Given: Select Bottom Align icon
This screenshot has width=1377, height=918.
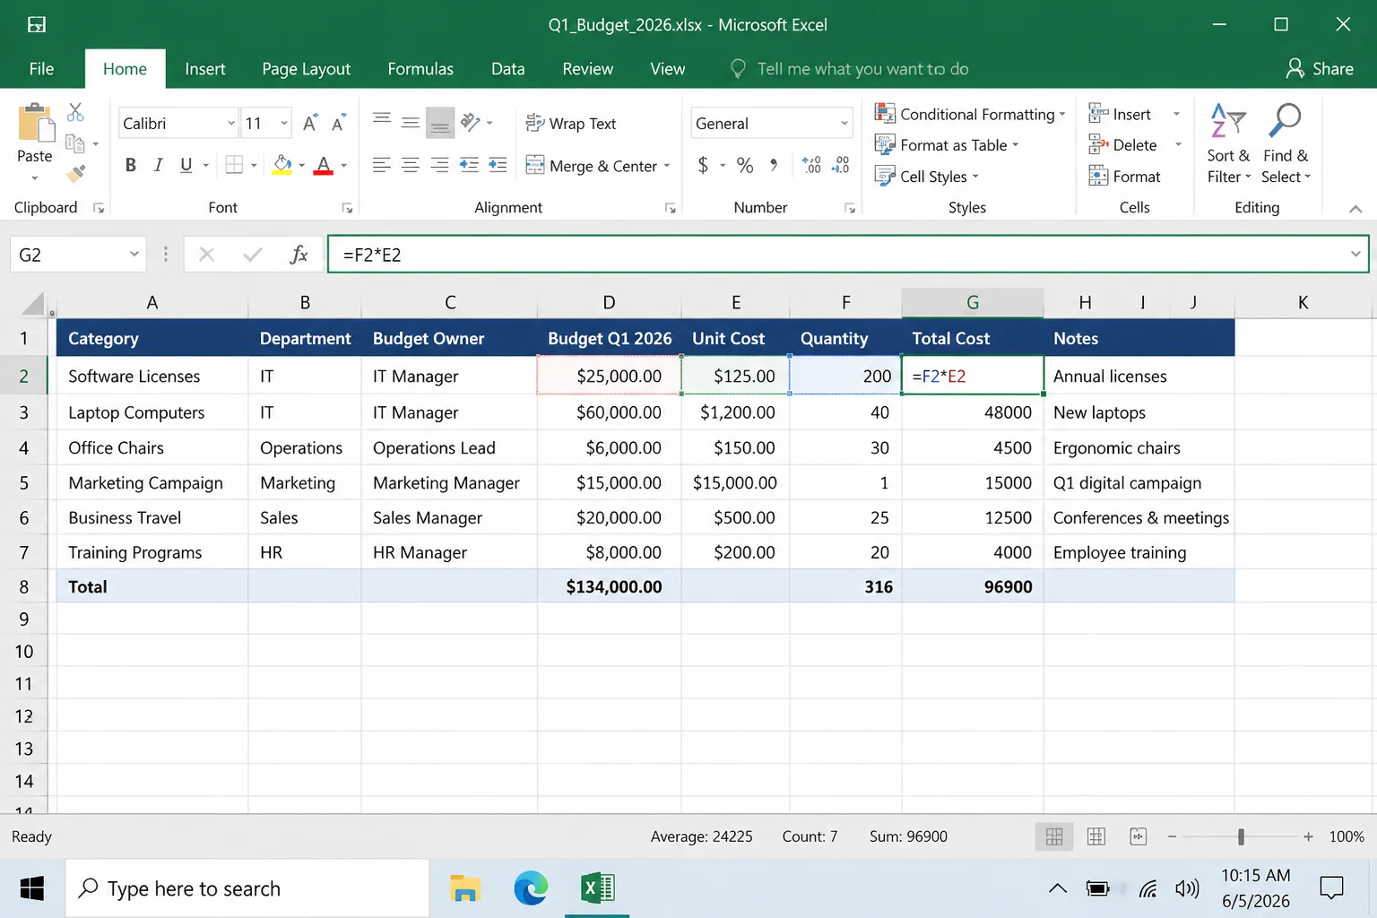Looking at the screenshot, I should click(x=440, y=123).
